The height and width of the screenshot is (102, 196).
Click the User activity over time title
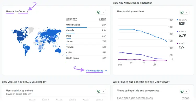pos(130,12)
